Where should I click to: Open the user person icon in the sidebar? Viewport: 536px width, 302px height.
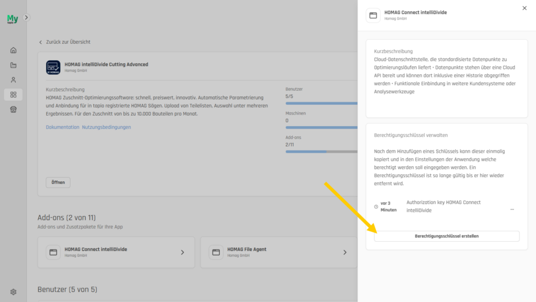(x=13, y=80)
